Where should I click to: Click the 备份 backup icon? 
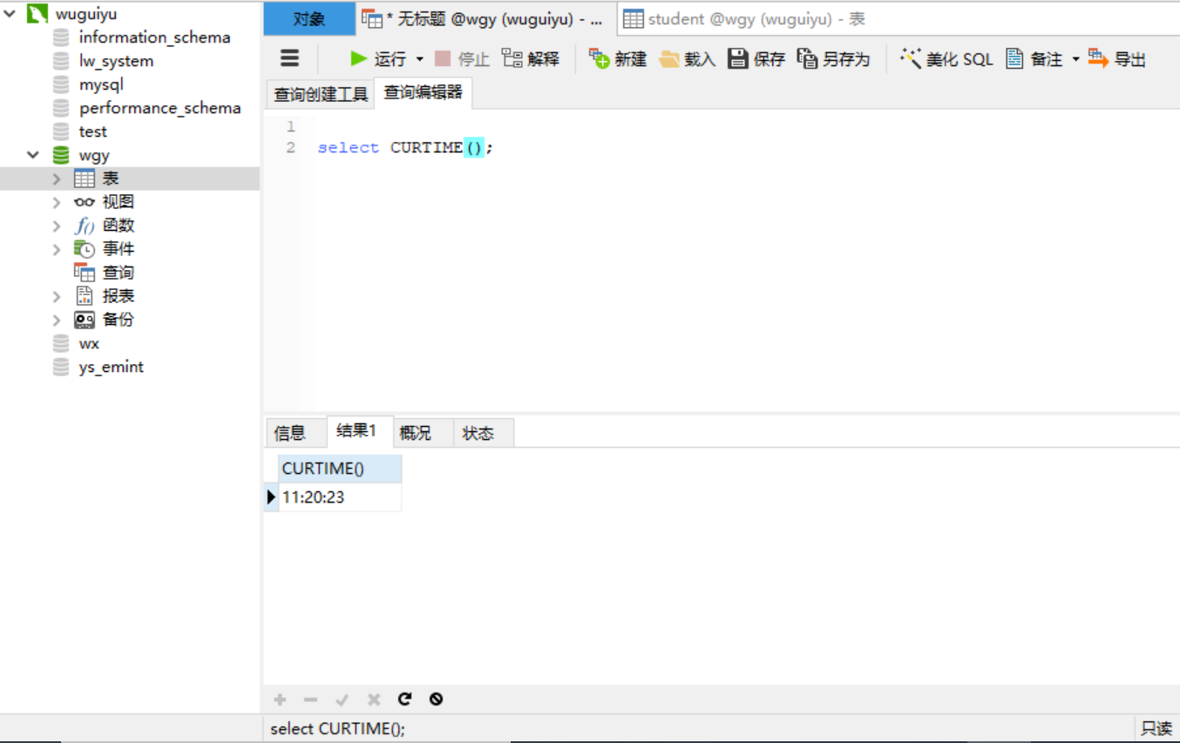coord(85,320)
